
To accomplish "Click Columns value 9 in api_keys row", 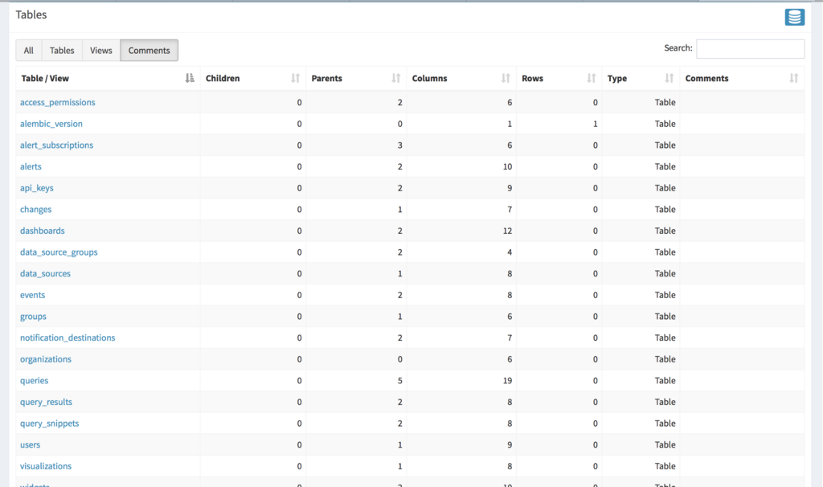I will [x=510, y=188].
